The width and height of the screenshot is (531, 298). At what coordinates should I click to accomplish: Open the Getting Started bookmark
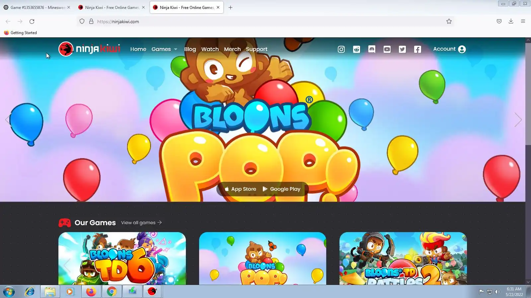(x=20, y=33)
